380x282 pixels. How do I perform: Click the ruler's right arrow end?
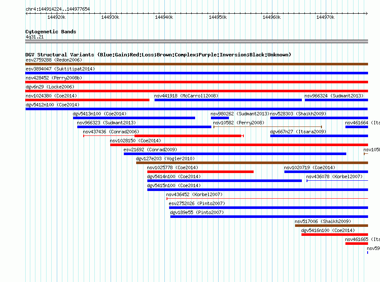tap(366, 13)
